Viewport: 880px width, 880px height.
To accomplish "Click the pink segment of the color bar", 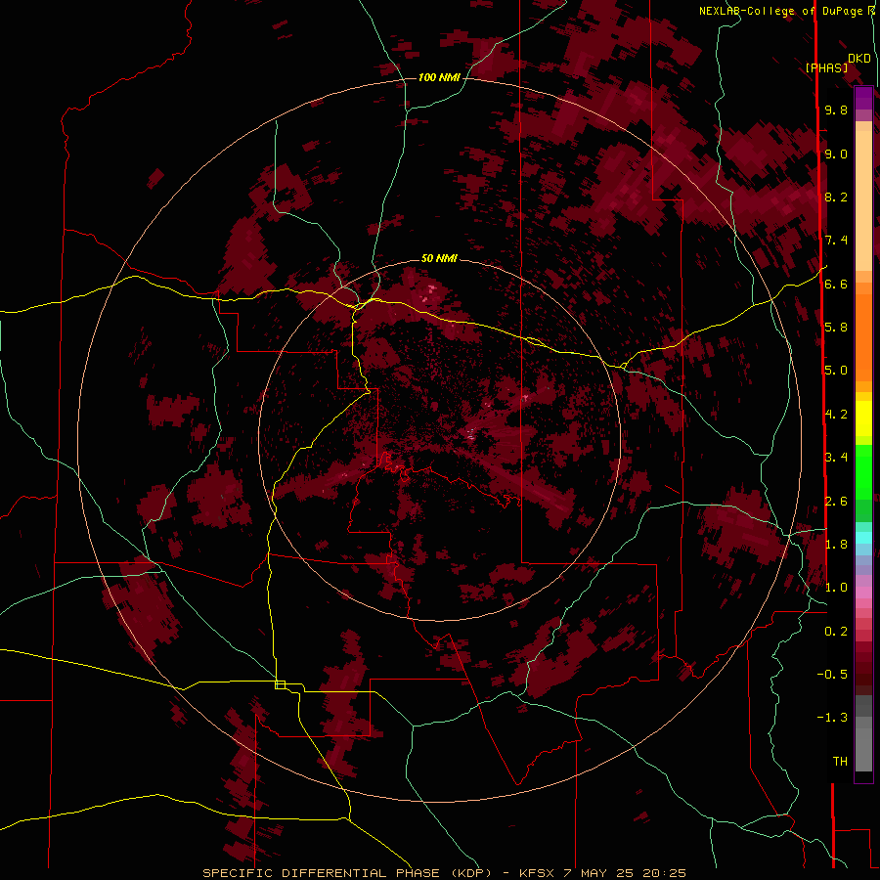I will coord(863,593).
